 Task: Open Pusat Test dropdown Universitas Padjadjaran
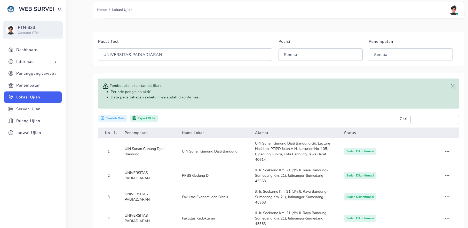tap(185, 55)
